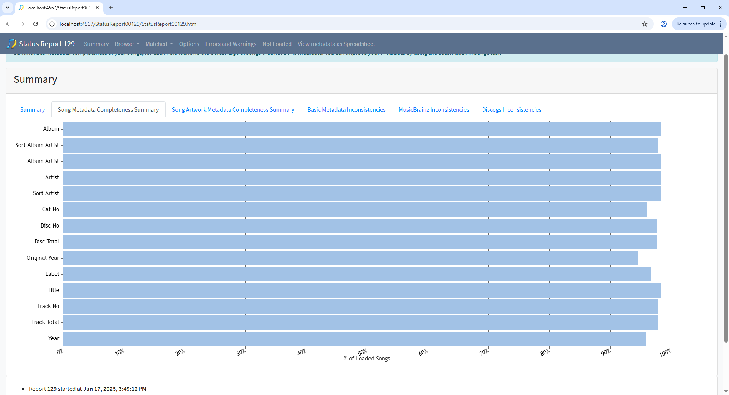The height and width of the screenshot is (395, 729).
Task: Click the Artist bar in chart
Action: pyautogui.click(x=362, y=178)
